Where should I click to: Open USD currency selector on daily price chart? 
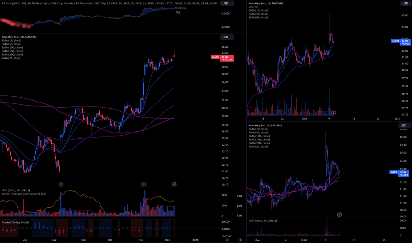click(227, 37)
